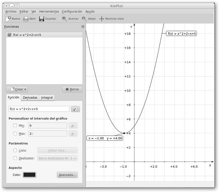Zoom in with the Acercar magnifier
This screenshot has height=192, width=219.
(64, 19)
